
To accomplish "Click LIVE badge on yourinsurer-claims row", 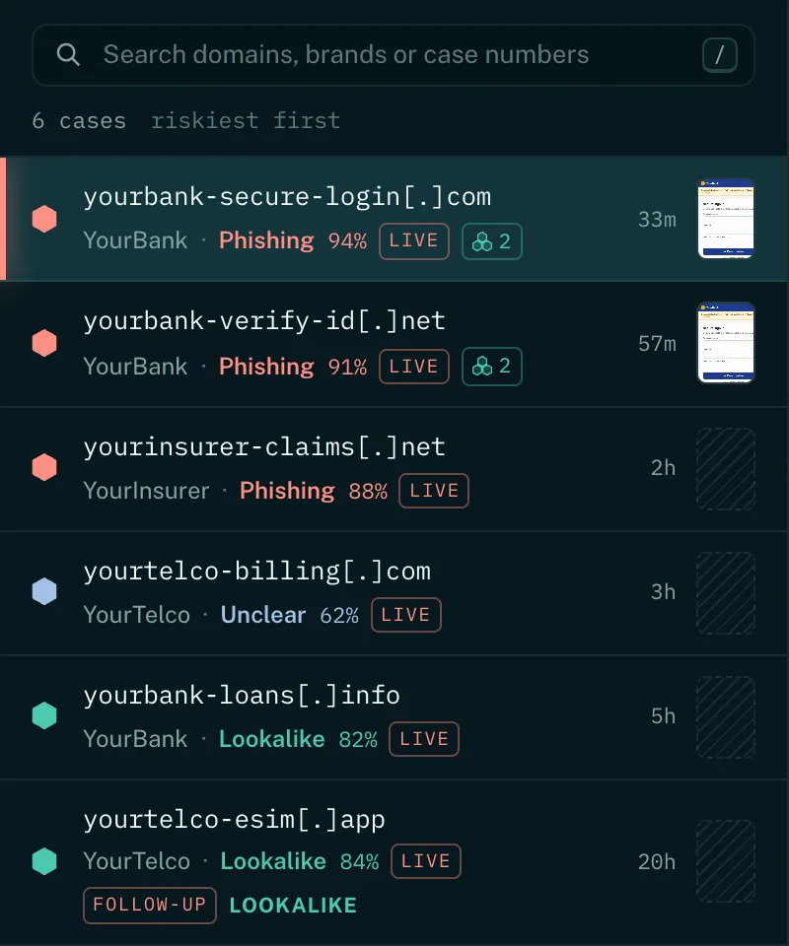I will 434,491.
